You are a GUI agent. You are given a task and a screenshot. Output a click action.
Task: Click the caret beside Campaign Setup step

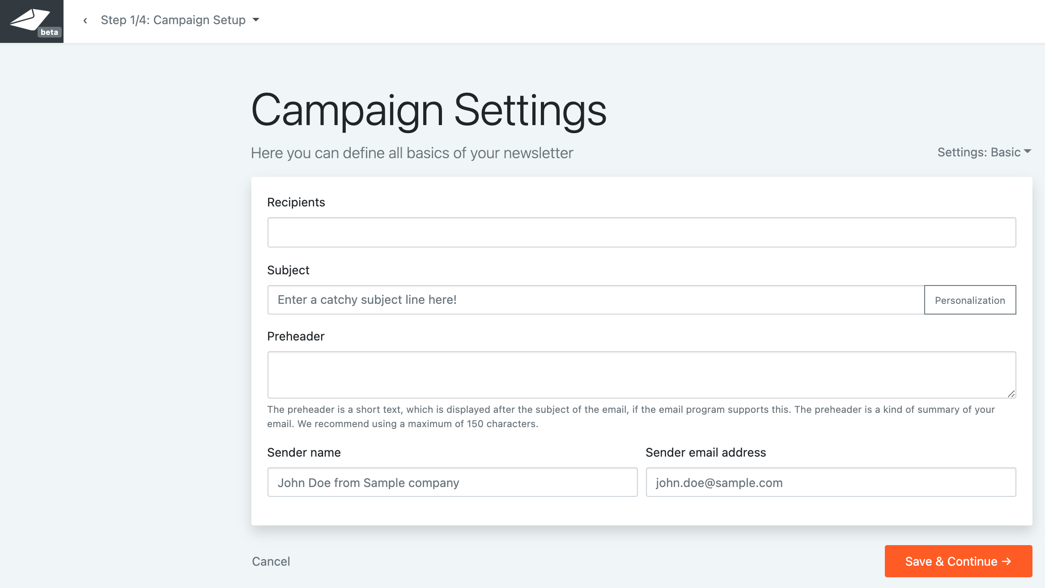pyautogui.click(x=256, y=20)
